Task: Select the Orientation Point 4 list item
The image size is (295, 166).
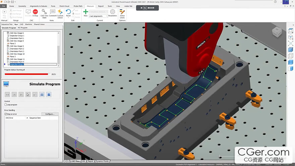Action: tap(17, 62)
